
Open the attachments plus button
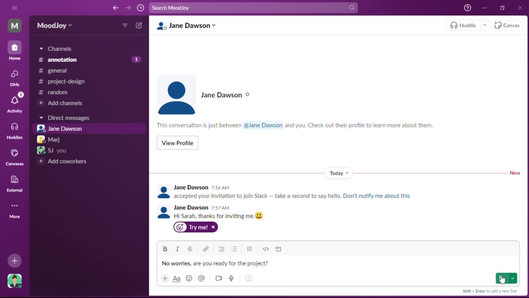tap(165, 278)
